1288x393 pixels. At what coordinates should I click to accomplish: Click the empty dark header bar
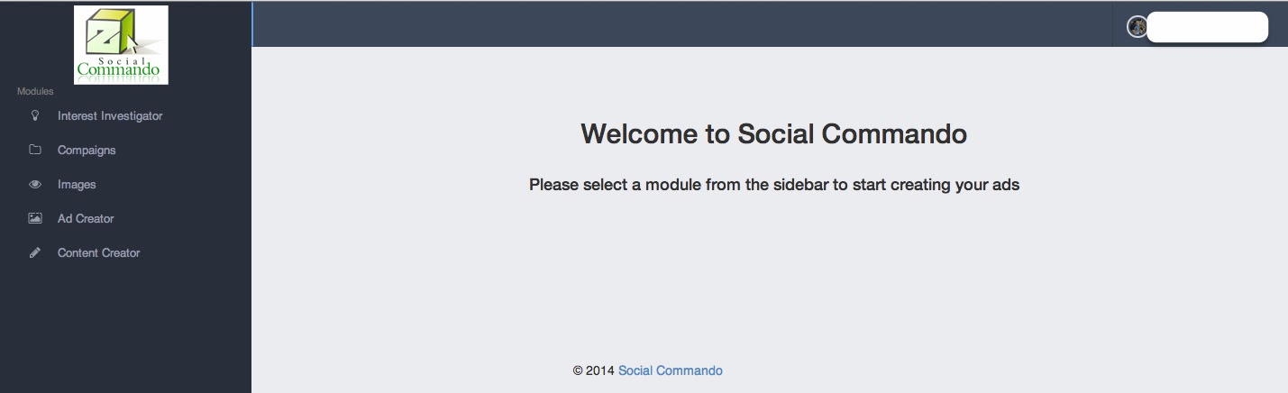[676, 24]
